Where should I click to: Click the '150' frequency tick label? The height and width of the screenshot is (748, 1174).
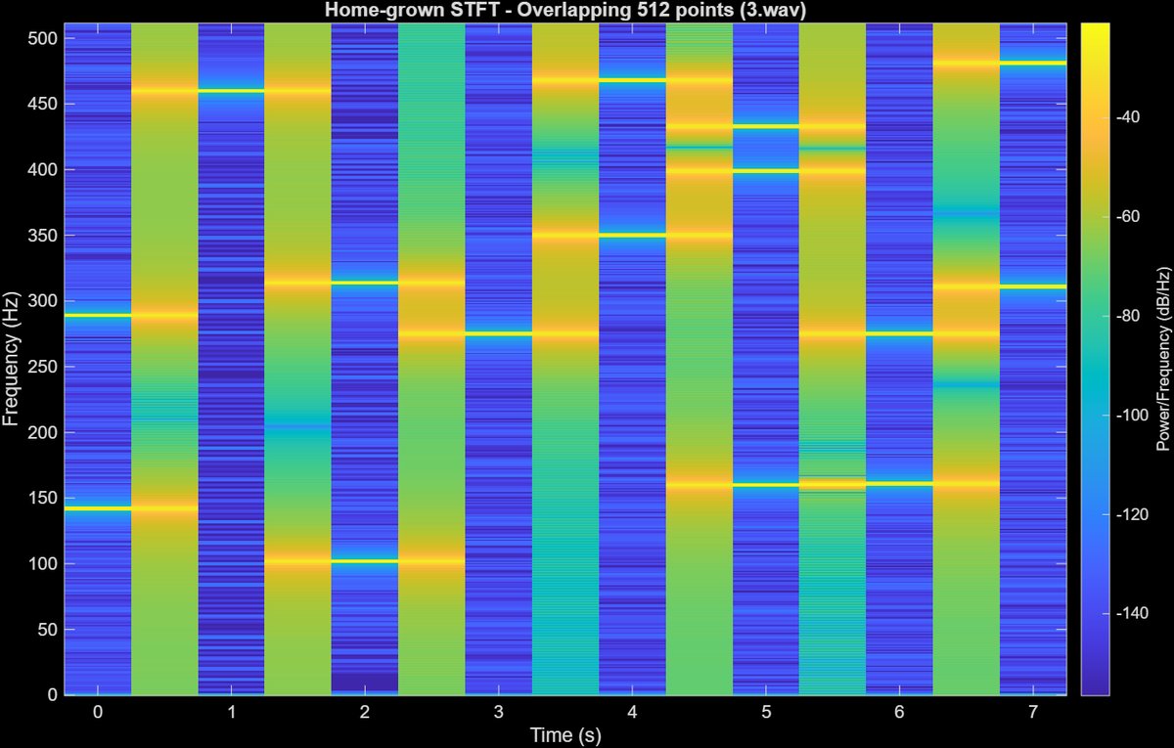pos(44,498)
